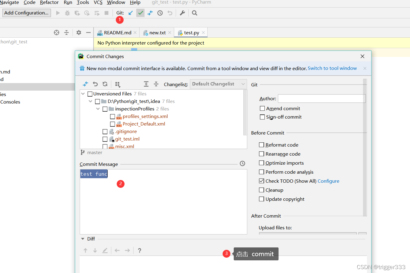
Task: Click the Debug bug icon
Action: point(67,13)
